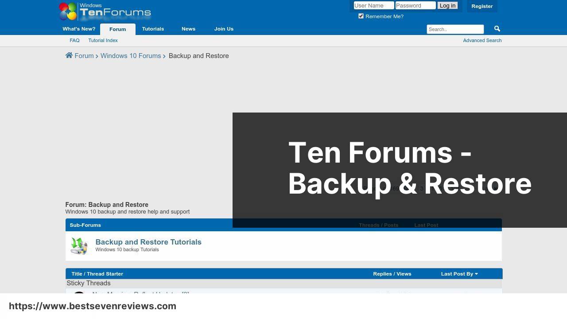Select the Forum tab
The image size is (567, 319).
point(117,29)
